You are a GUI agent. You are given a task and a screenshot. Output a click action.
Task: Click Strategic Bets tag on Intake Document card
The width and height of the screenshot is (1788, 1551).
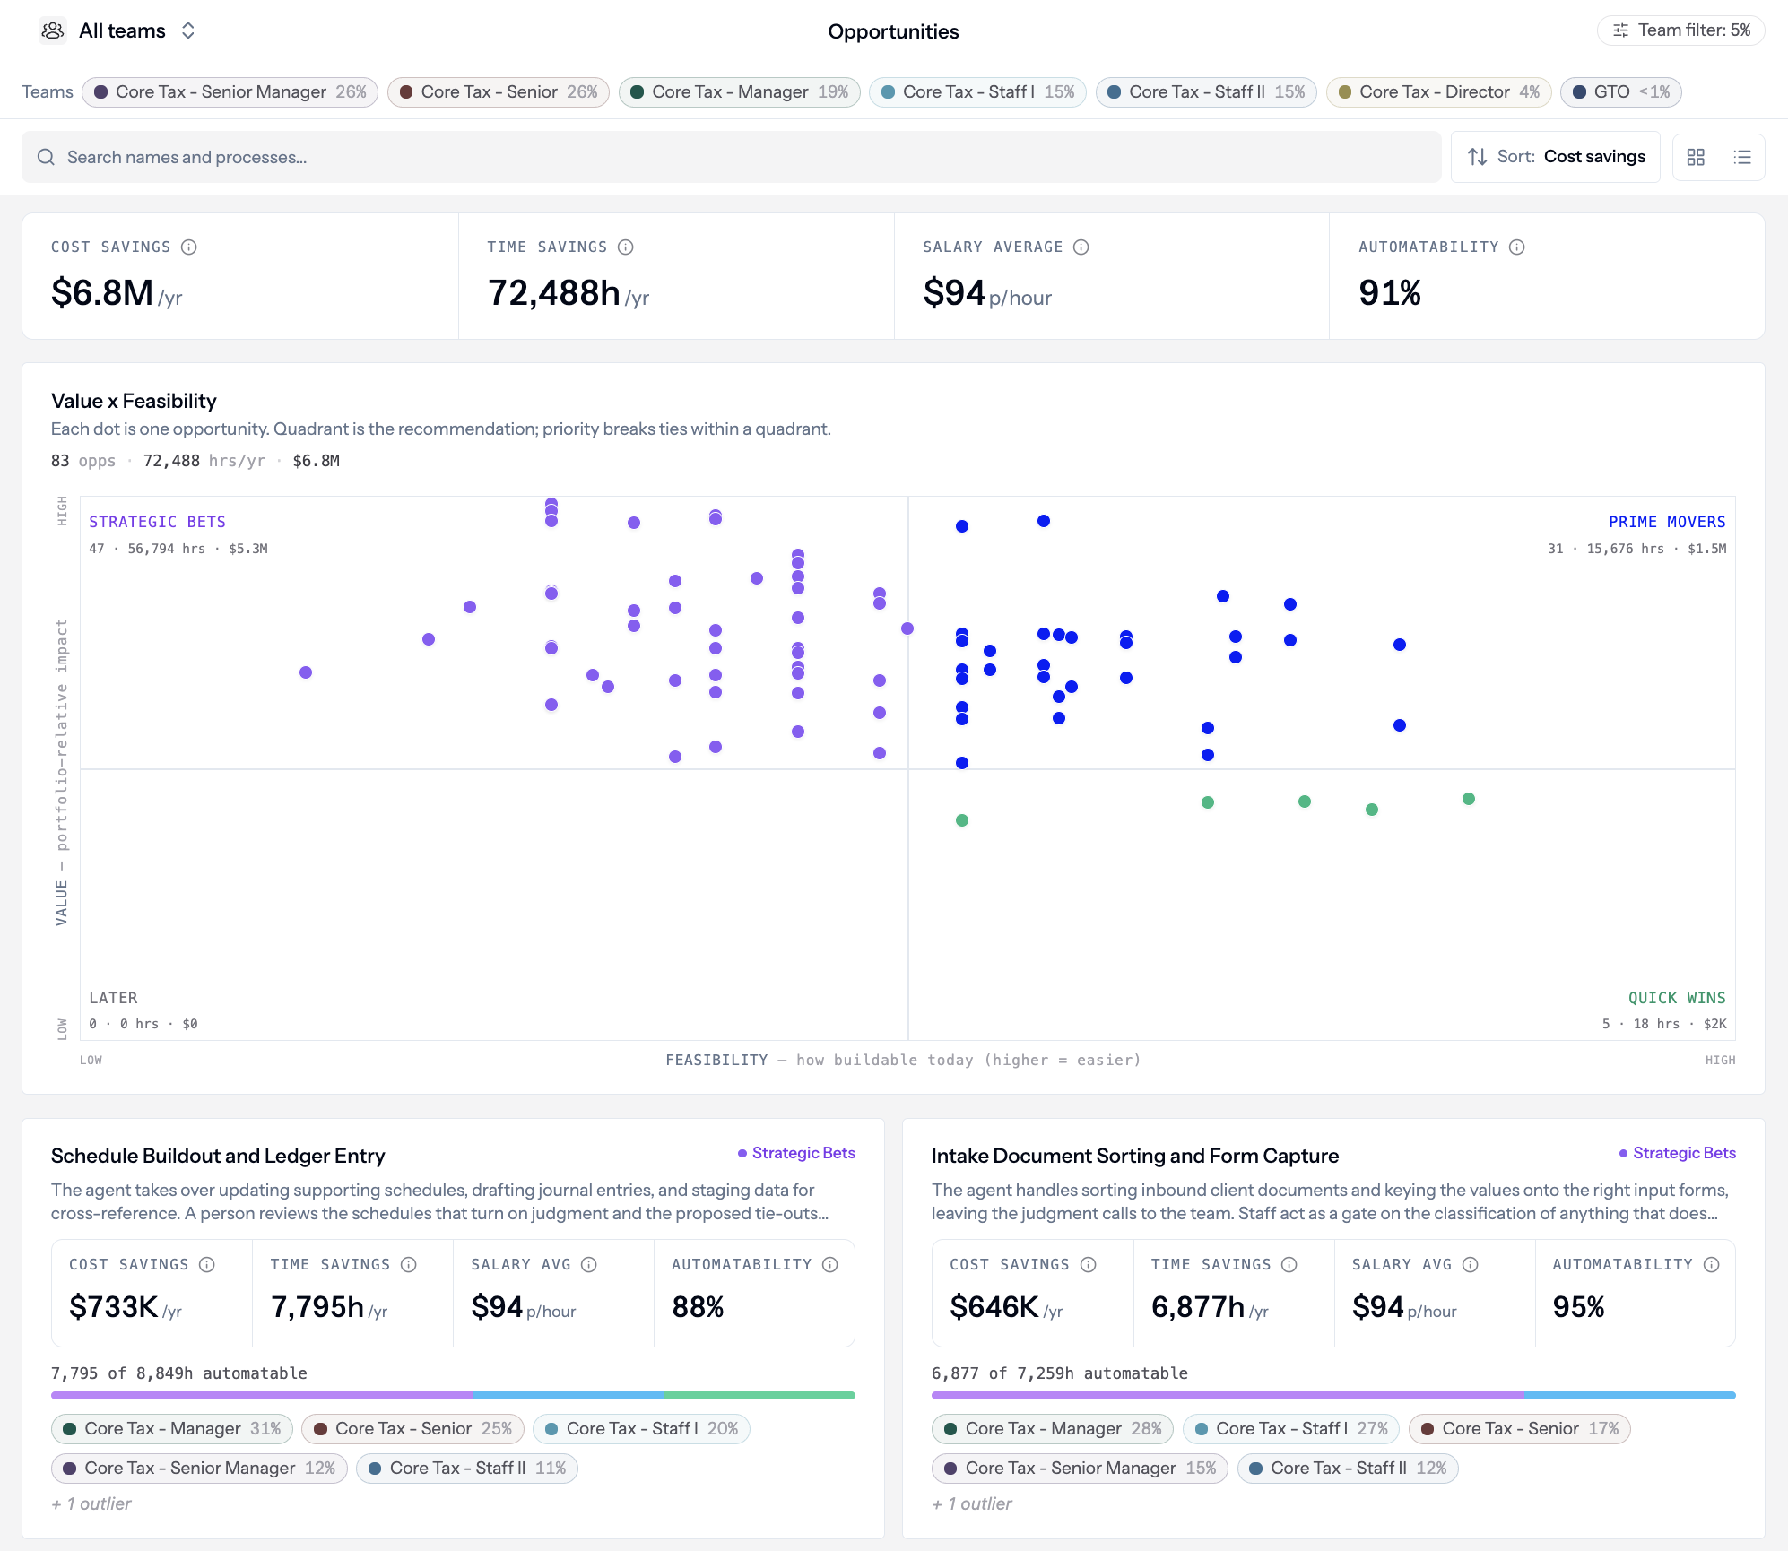coord(1677,1153)
